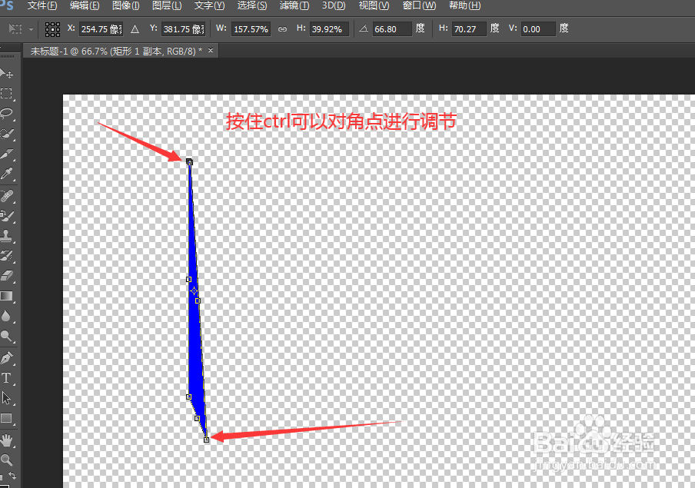Open the 图像 menu
The height and width of the screenshot is (488, 695).
coord(125,6)
